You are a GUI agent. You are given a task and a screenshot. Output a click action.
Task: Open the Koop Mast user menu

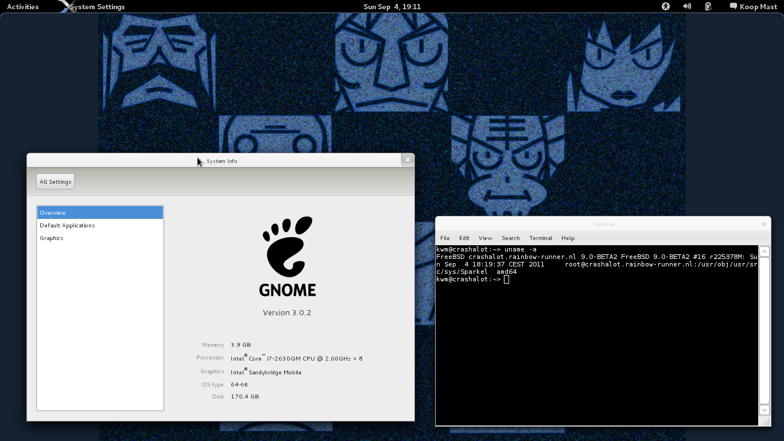tap(753, 7)
